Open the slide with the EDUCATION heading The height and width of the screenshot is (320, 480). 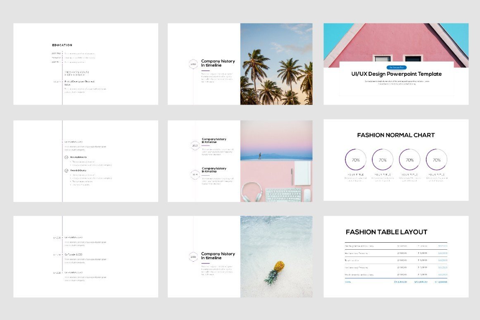[x=86, y=64]
